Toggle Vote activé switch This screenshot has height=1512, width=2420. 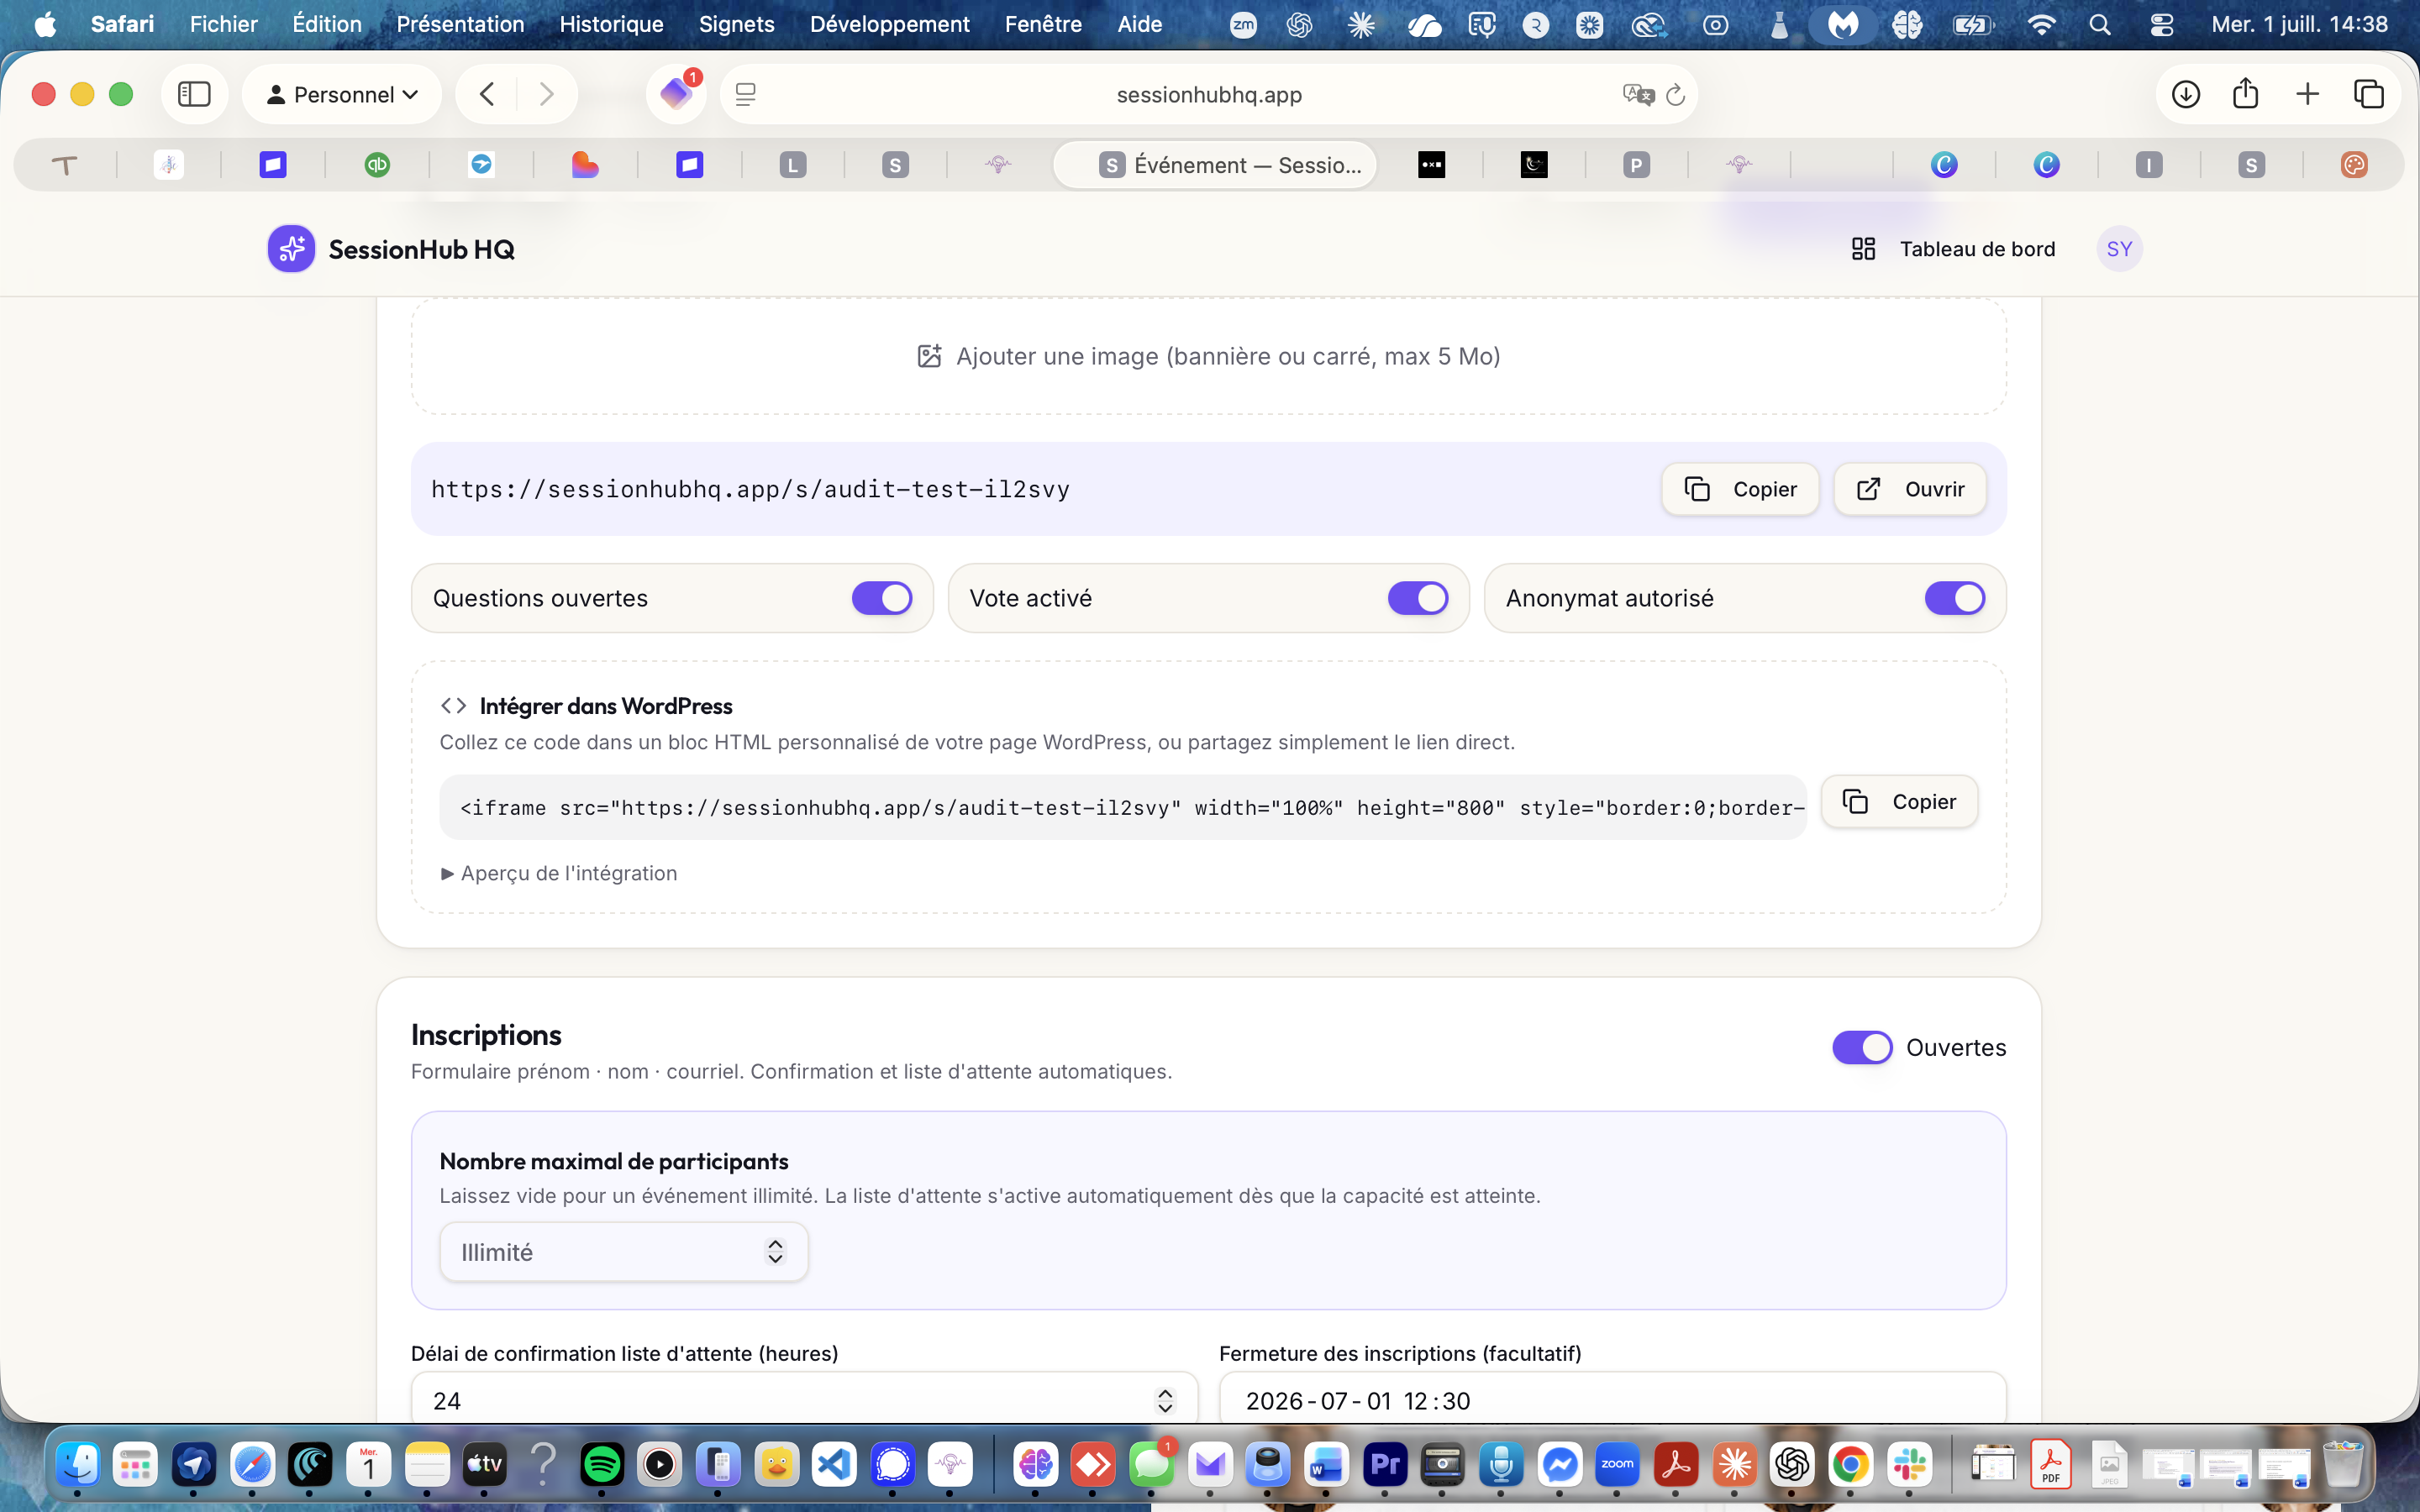click(x=1418, y=598)
